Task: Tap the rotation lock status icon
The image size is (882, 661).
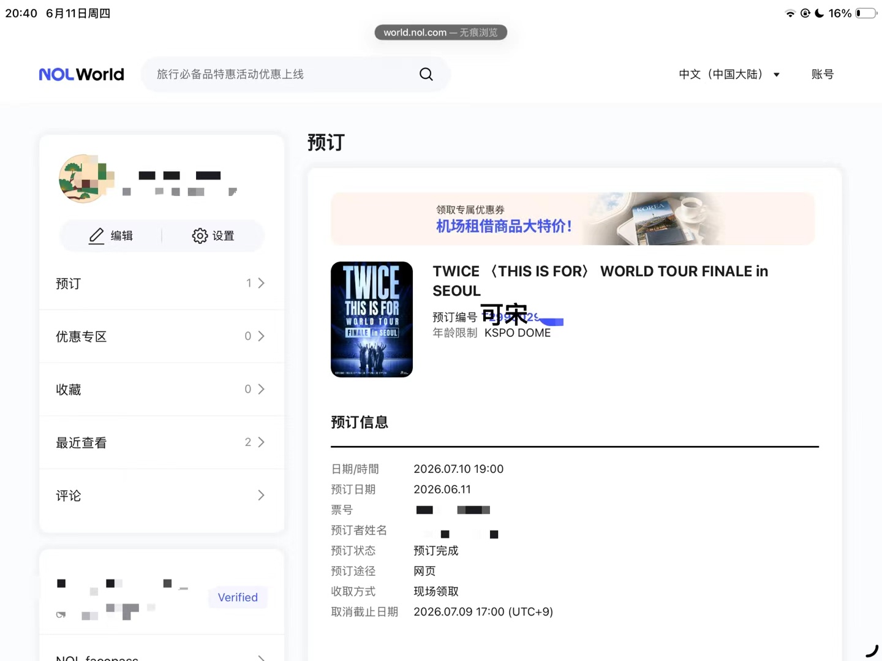Action: tap(805, 13)
